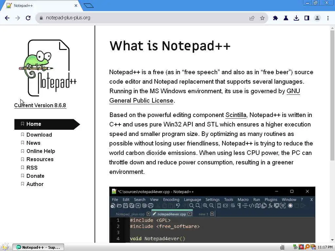Follow the Scintilla link
The width and height of the screenshot is (335, 251).
236,115
